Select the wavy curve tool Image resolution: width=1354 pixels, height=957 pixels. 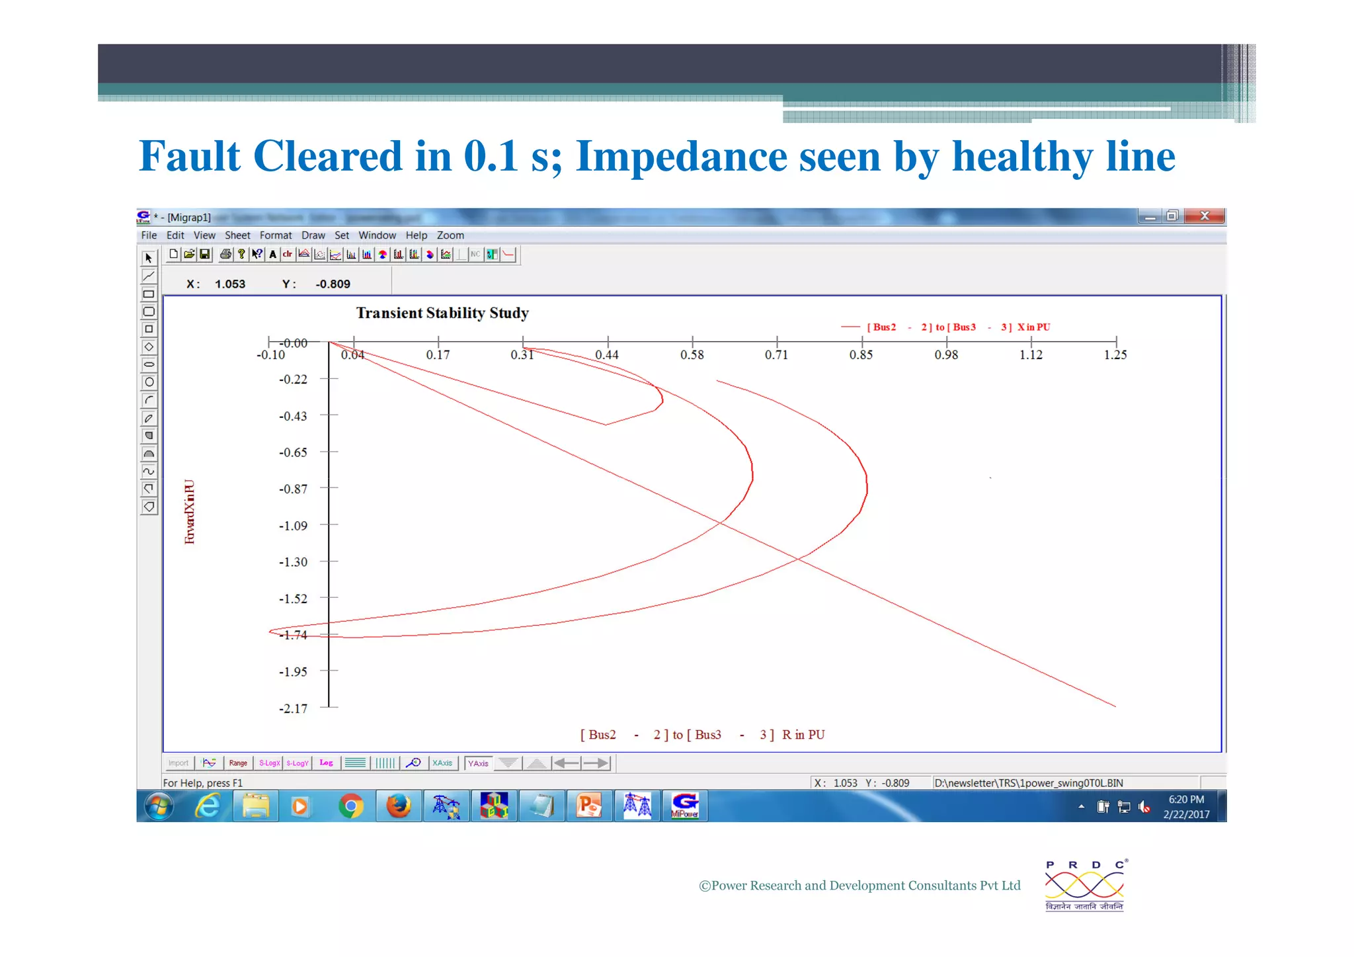149,472
